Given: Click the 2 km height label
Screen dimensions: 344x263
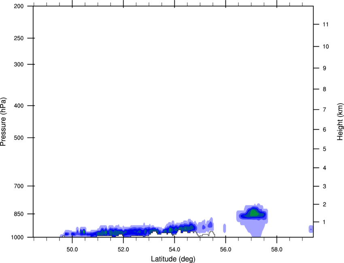Looking at the screenshot, I should pos(325,204).
